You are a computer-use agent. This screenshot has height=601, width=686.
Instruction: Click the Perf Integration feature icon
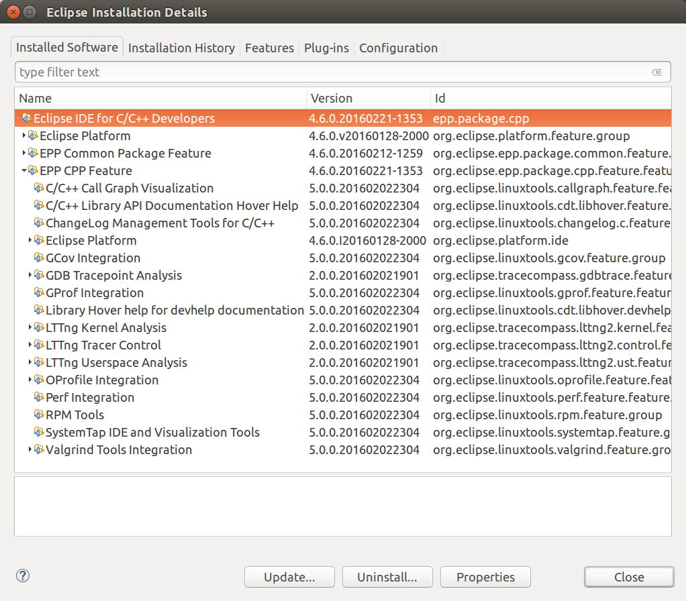[x=40, y=397]
